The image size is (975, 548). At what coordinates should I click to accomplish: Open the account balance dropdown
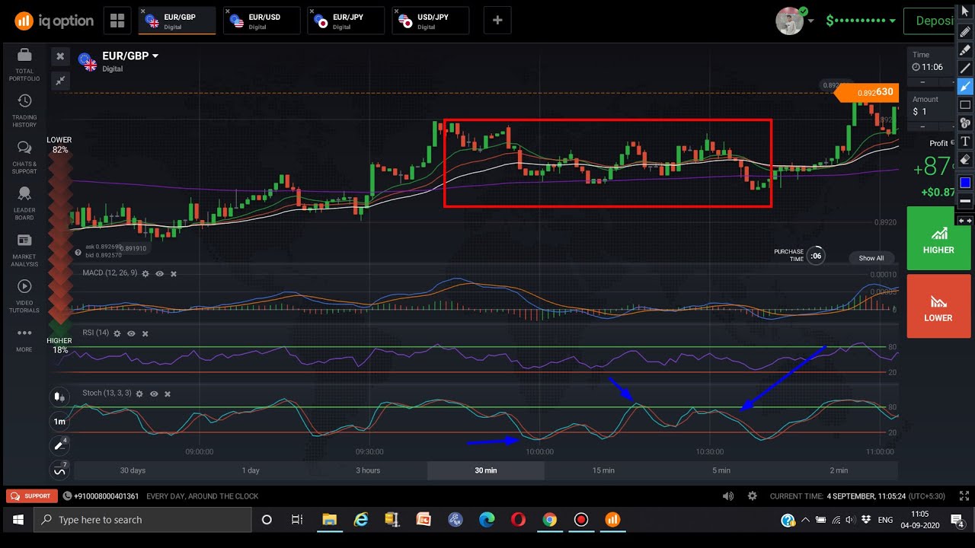[x=862, y=21]
